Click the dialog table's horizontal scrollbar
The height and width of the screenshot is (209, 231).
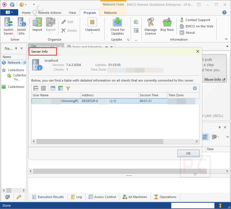pos(100,142)
